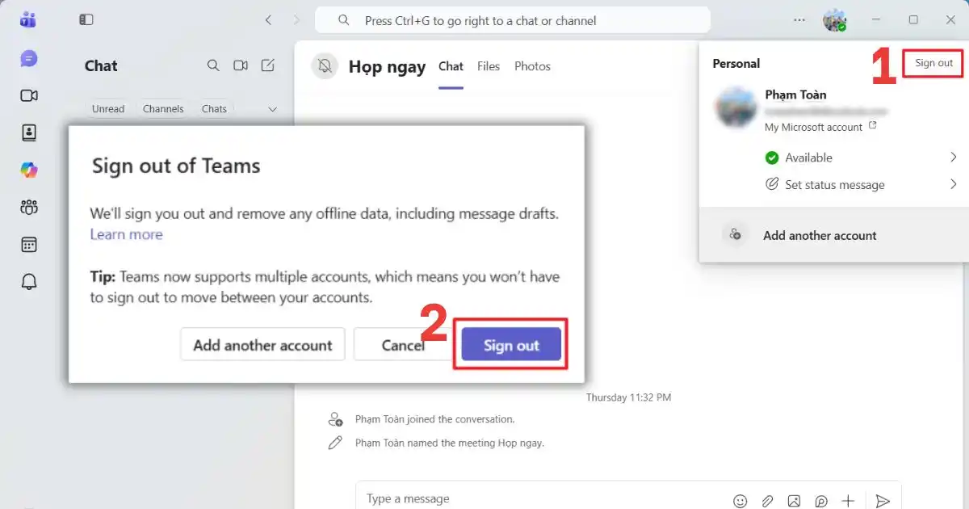Click 'Phạm Toàn joined the conversation' message
Screen dimensions: 969x509
434,419
